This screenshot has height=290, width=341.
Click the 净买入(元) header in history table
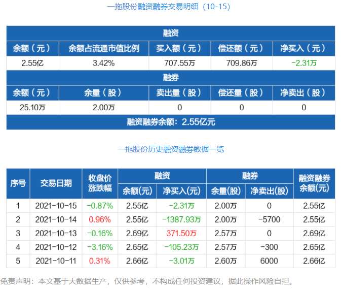click(181, 191)
